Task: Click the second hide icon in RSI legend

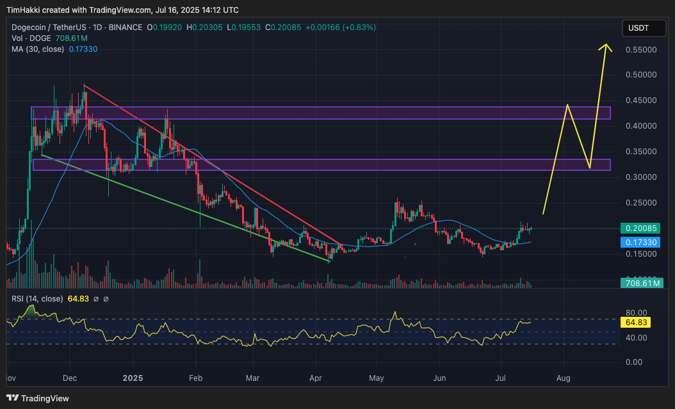Action: [106, 298]
